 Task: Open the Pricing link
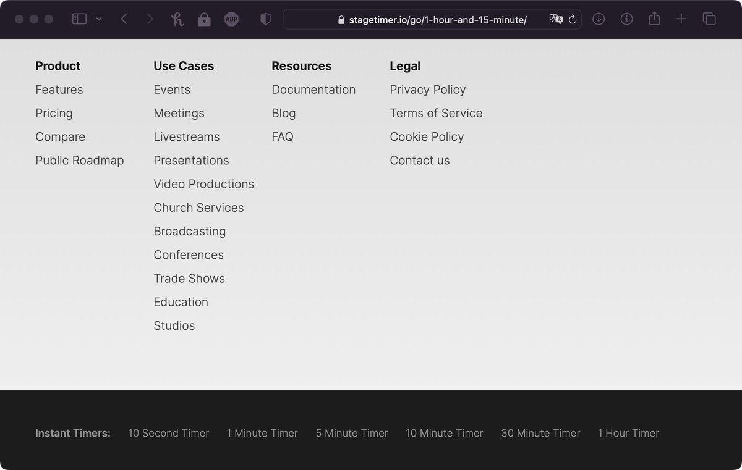click(54, 113)
